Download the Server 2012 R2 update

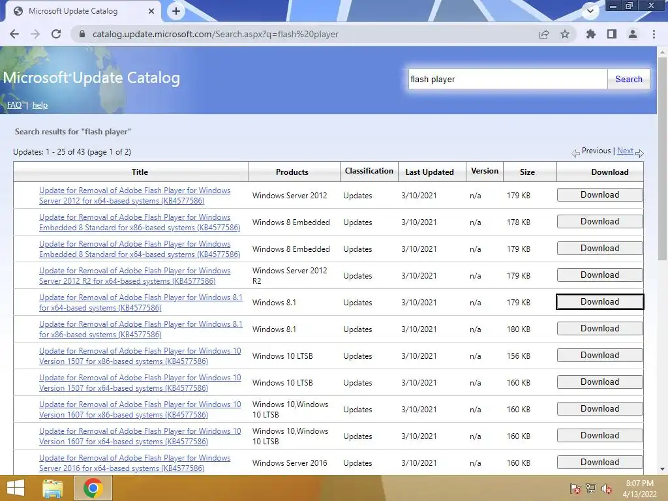(x=600, y=275)
